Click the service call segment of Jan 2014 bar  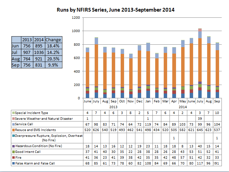point(148,47)
